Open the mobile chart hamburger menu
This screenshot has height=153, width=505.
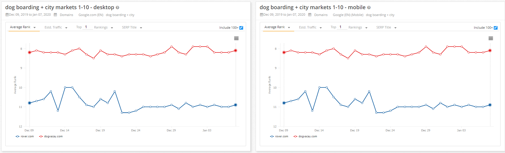click(491, 39)
